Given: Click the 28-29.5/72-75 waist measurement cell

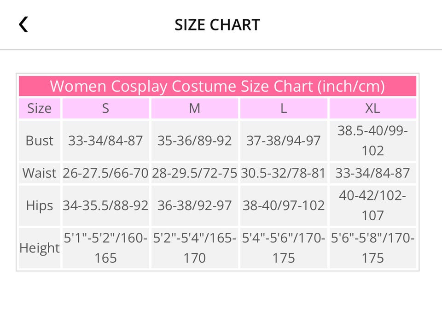Looking at the screenshot, I should point(195,173).
